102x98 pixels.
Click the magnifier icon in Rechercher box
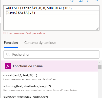pos(8,54)
